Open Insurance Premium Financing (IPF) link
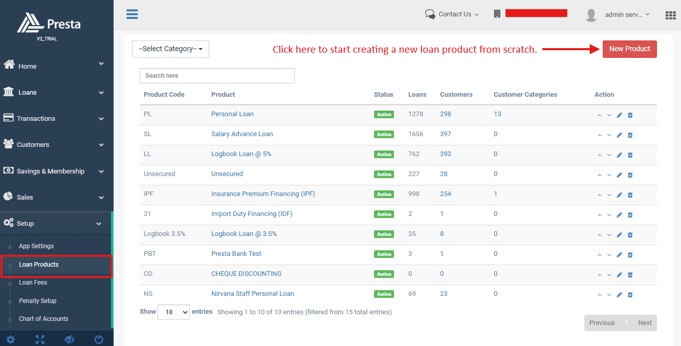The width and height of the screenshot is (681, 346). (263, 194)
